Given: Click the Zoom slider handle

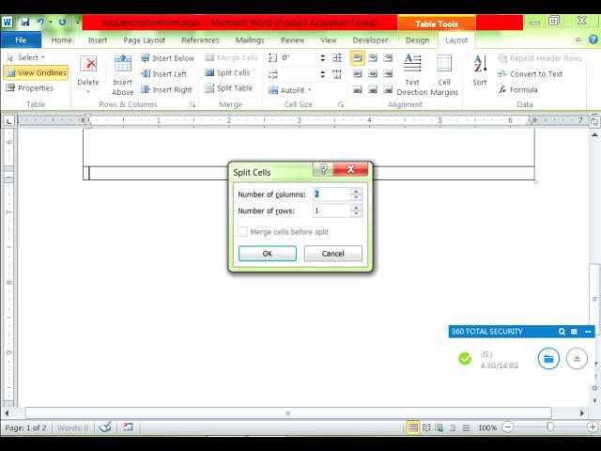Looking at the screenshot, I should click(550, 427).
